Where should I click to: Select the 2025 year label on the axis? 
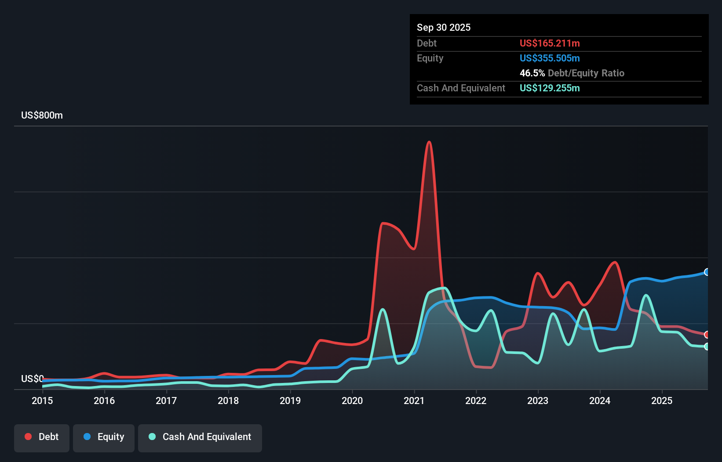coord(663,401)
